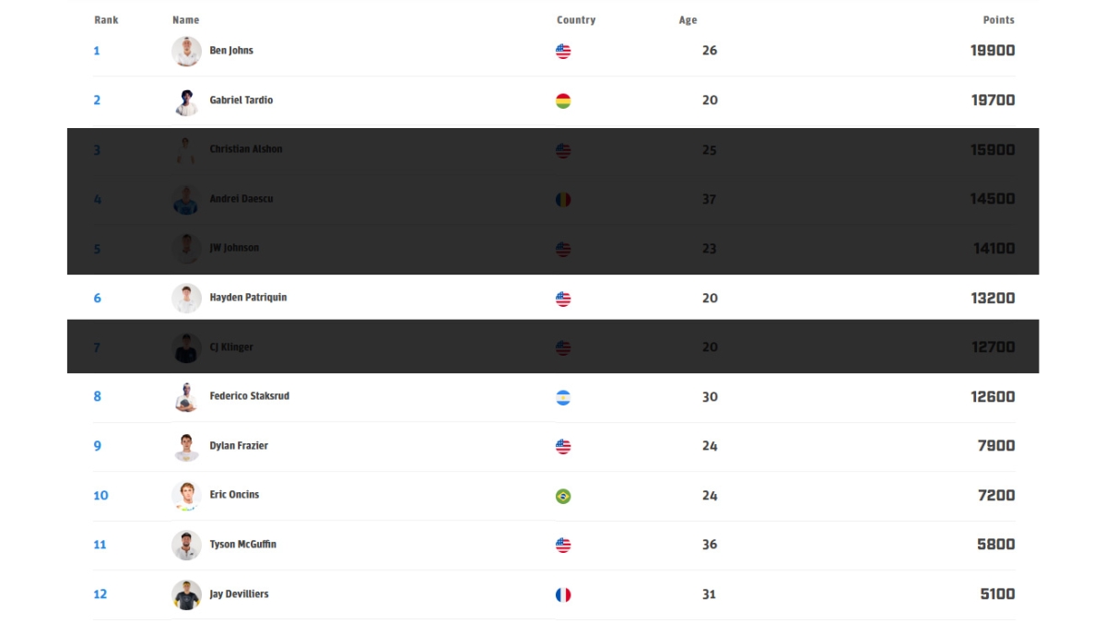
Task: Select Dylan Frazier's avatar
Action: [186, 447]
